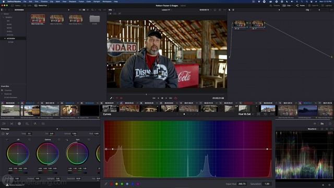
Task: Open the Camera Raw palette
Action: 4,124
